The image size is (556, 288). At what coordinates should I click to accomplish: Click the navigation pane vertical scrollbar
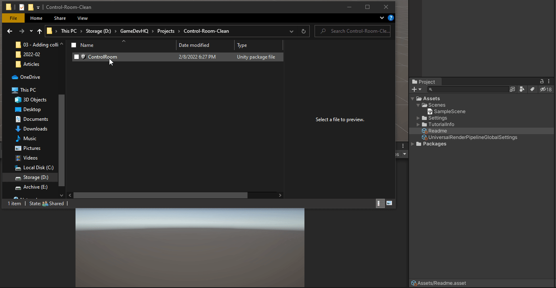coord(62,140)
